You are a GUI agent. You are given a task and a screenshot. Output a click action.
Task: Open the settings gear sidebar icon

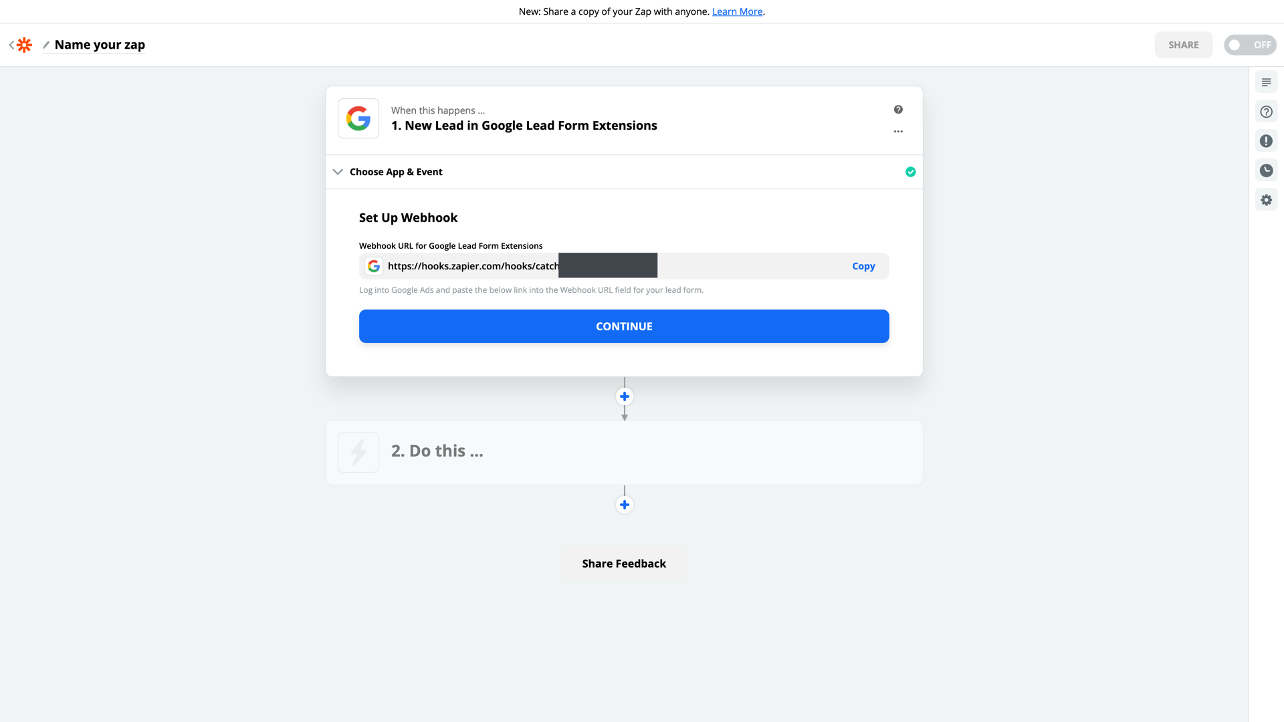[x=1266, y=200]
